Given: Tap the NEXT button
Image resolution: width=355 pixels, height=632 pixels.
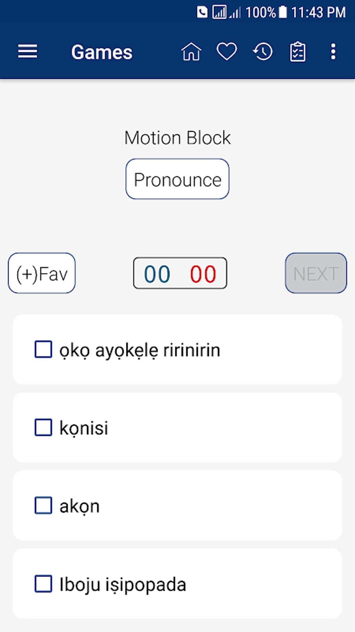Looking at the screenshot, I should (316, 273).
